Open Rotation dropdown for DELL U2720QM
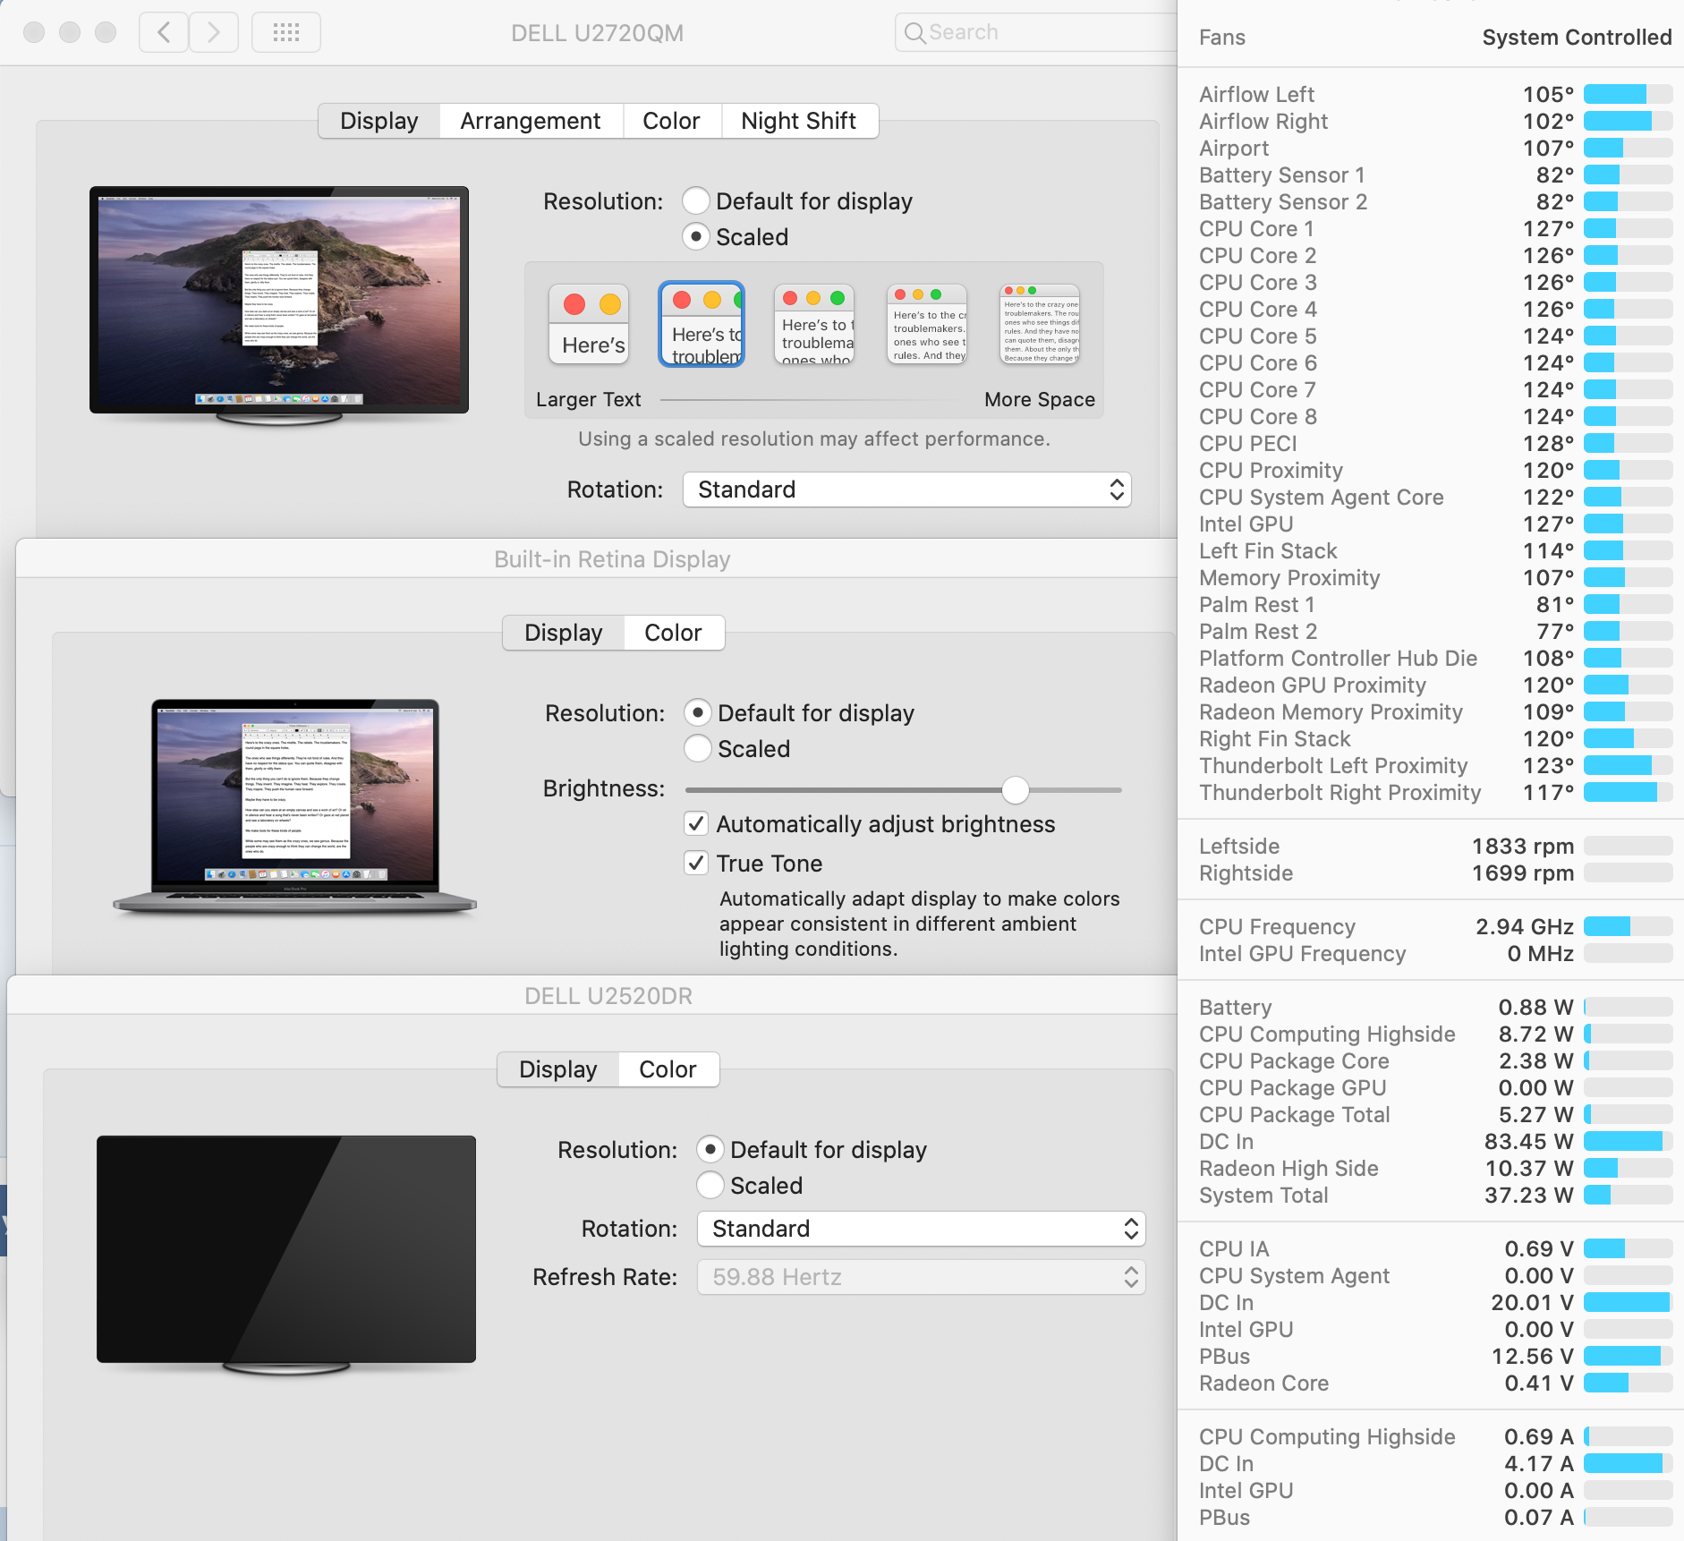 point(907,490)
